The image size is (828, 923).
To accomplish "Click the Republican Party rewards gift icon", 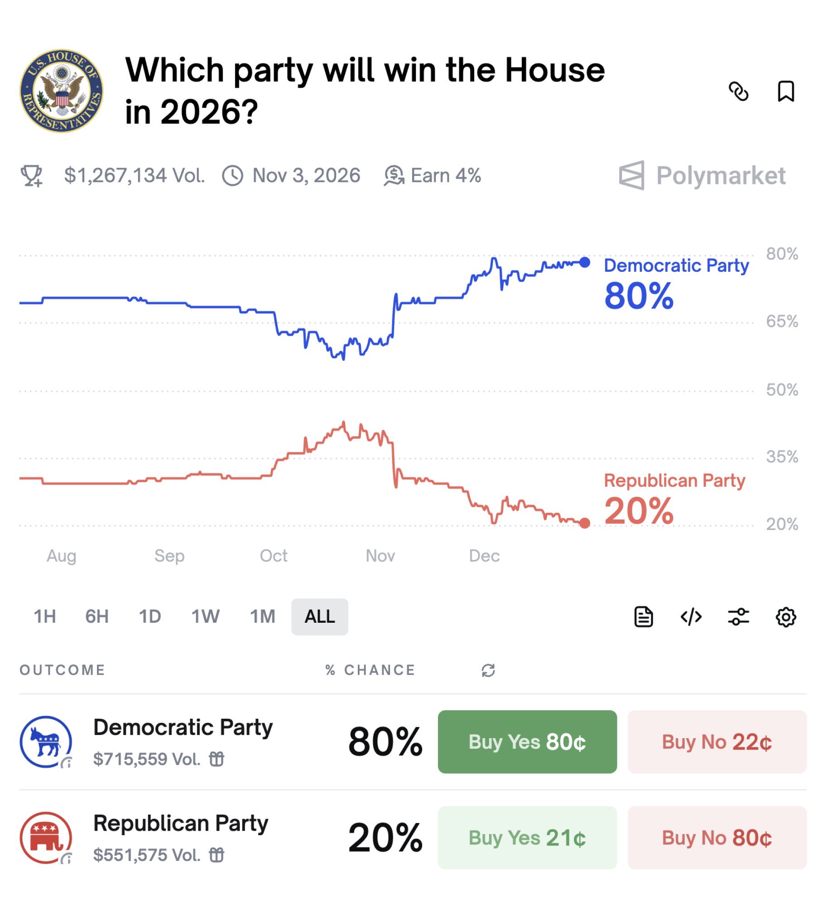I will coord(217,855).
